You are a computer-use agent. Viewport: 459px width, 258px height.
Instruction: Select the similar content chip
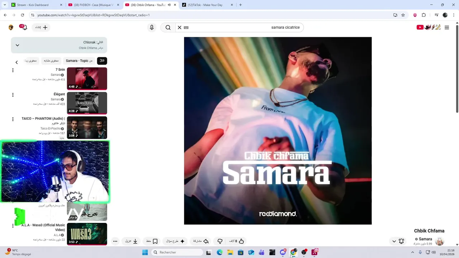[51, 61]
